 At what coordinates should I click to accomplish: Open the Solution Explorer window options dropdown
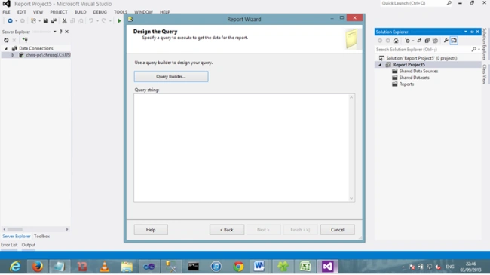point(466,32)
